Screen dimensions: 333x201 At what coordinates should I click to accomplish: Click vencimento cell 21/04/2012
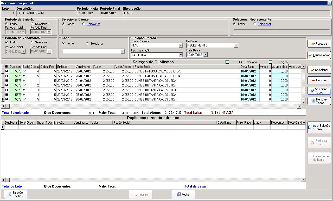point(84,81)
